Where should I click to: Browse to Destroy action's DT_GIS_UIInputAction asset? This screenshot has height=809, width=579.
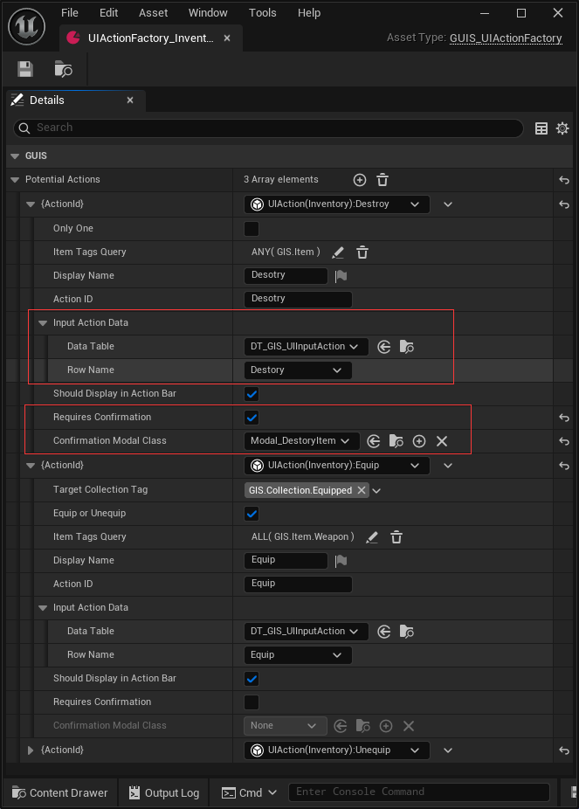(407, 347)
